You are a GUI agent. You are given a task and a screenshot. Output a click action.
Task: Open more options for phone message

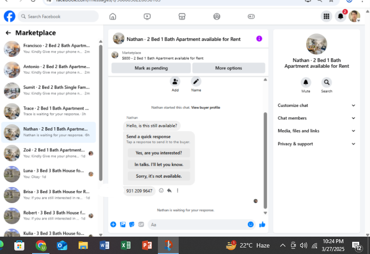coord(177,191)
